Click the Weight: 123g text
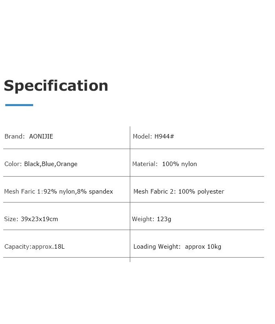275x324 pixels. pyautogui.click(x=151, y=219)
